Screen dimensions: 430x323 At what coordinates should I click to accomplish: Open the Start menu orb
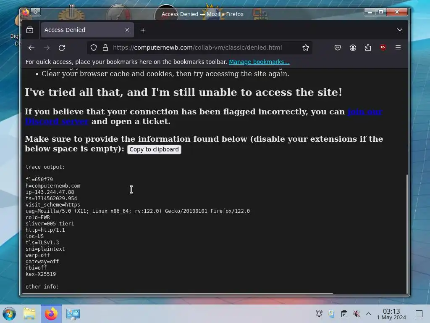pyautogui.click(x=9, y=314)
